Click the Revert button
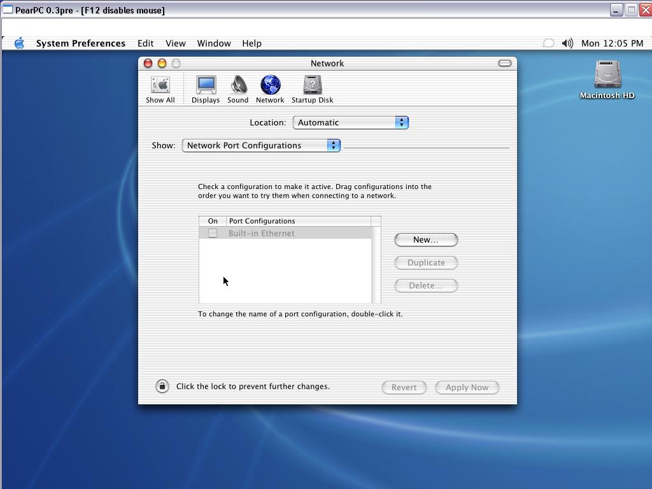The height and width of the screenshot is (489, 652). pyautogui.click(x=404, y=388)
